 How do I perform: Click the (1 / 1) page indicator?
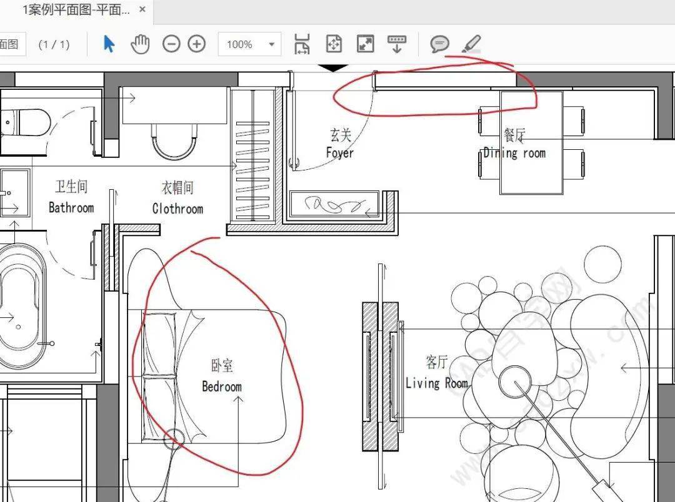click(x=54, y=44)
